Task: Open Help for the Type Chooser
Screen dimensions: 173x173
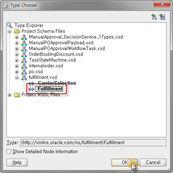Action: [x=17, y=163]
